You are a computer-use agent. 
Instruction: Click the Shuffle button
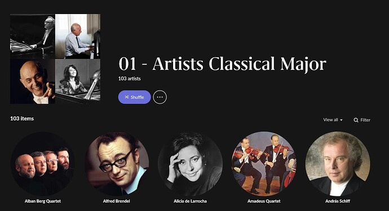click(x=135, y=97)
